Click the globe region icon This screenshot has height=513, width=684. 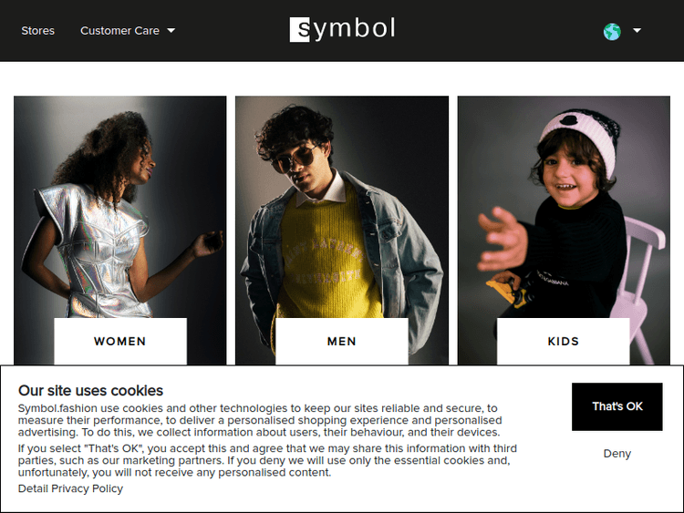point(612,31)
